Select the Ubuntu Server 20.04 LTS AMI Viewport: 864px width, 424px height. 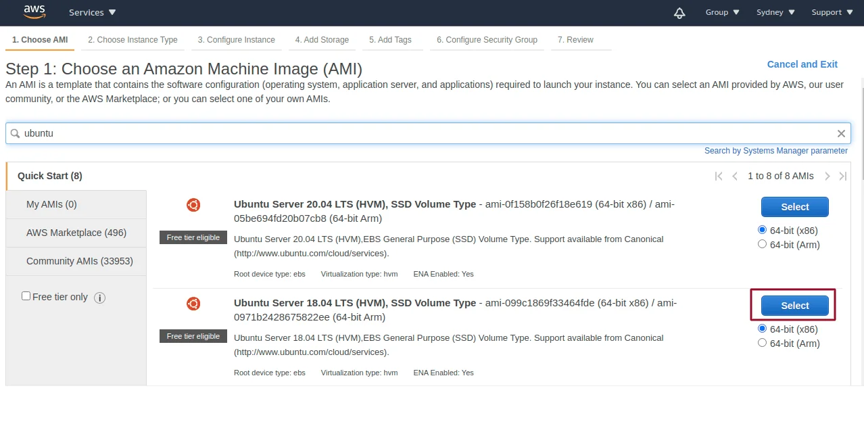pyautogui.click(x=794, y=207)
